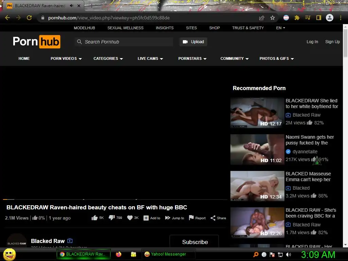This screenshot has height=261, width=348.
Task: Click the Jump to icon
Action: point(168,218)
